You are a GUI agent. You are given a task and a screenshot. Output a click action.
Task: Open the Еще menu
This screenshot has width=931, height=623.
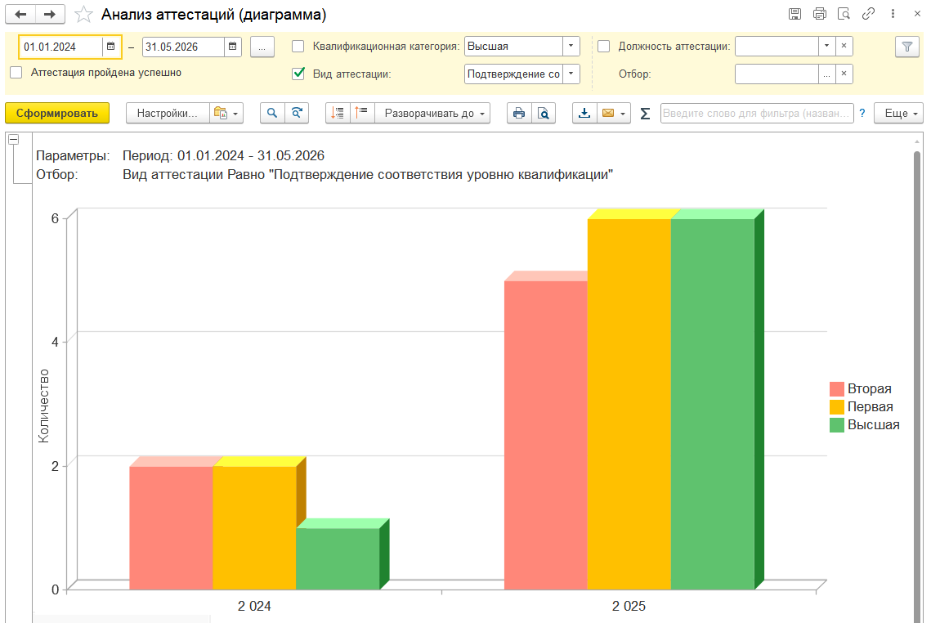[897, 114]
